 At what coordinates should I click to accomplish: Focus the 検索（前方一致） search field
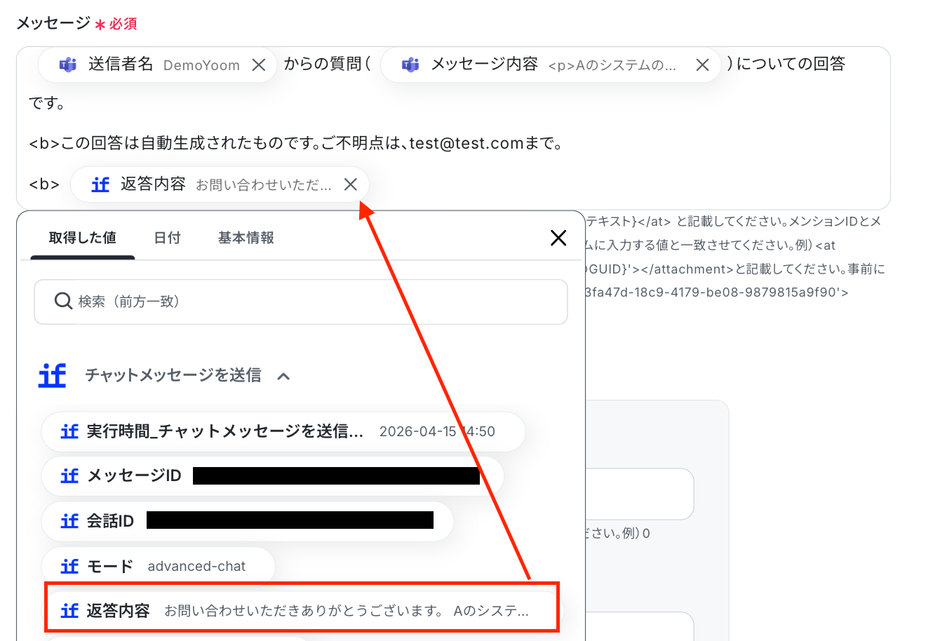301,302
